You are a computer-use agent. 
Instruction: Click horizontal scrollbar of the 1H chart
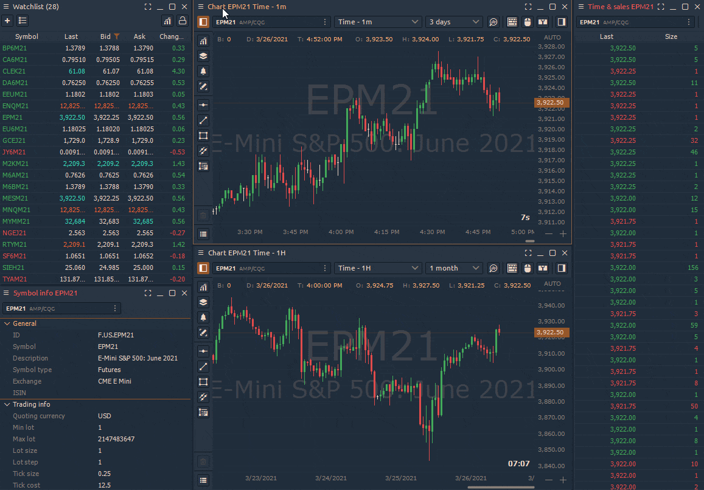[492, 487]
